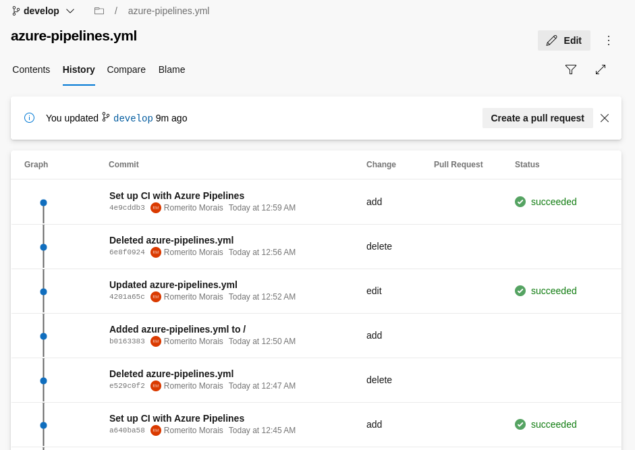Viewport: 635px width, 450px height.
Task: Click the Graph column header
Action: tap(36, 165)
